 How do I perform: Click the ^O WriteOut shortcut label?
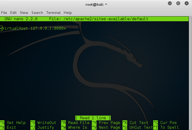click(x=43, y=123)
